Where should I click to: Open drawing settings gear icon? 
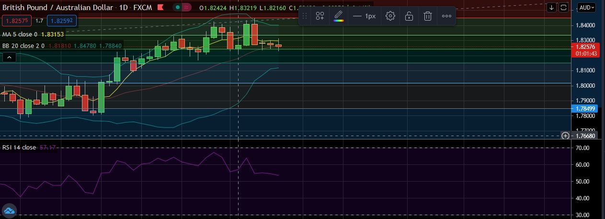390,16
